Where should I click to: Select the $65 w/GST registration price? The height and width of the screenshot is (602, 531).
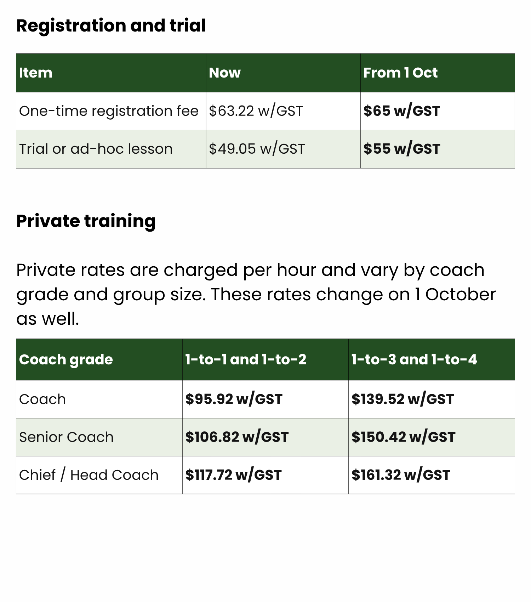pos(401,111)
